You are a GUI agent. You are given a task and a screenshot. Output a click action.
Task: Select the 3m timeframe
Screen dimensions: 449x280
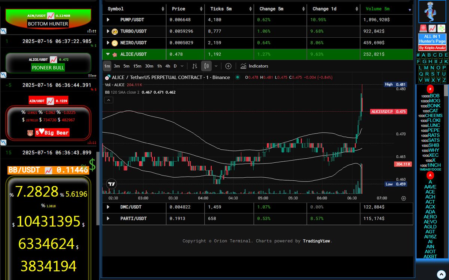pyautogui.click(x=117, y=66)
